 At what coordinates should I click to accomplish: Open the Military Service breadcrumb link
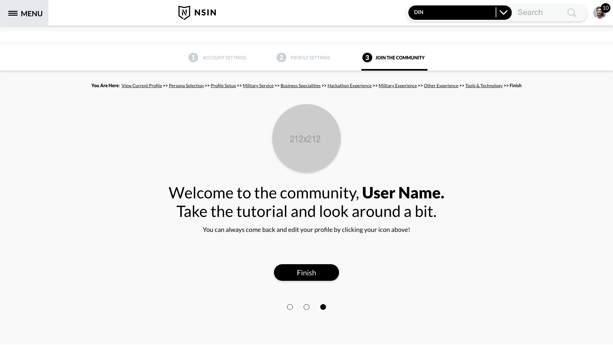click(x=258, y=86)
